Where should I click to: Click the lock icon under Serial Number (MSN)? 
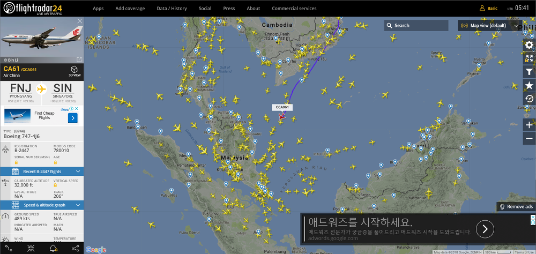pyautogui.click(x=16, y=162)
